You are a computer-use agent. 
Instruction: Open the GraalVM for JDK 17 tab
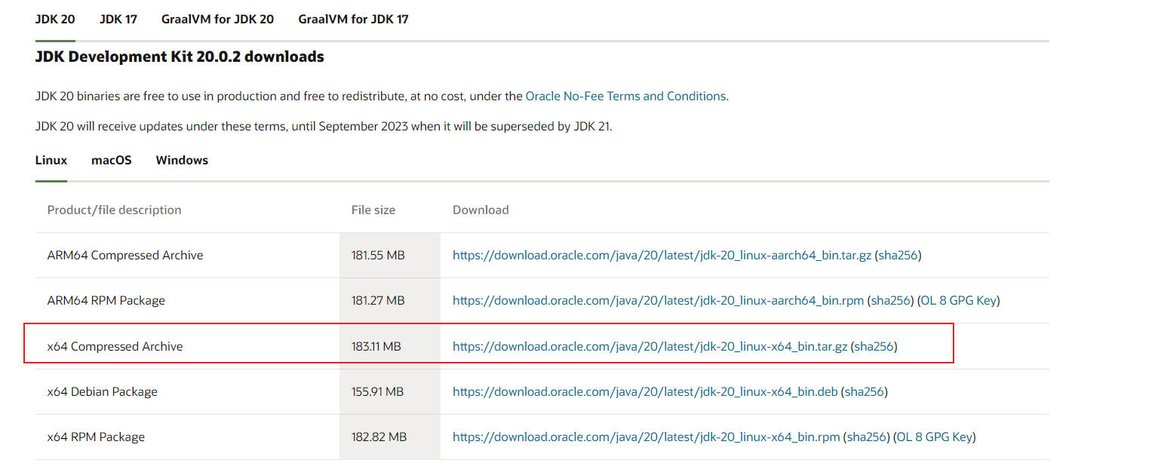[353, 19]
